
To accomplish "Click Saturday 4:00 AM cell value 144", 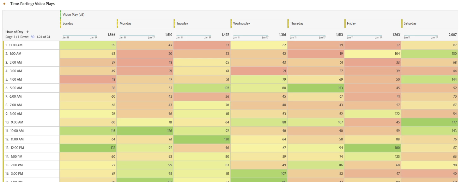I will pyautogui.click(x=429, y=79).
